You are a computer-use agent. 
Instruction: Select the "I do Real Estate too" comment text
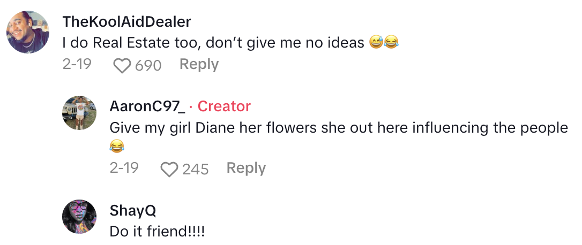[213, 43]
